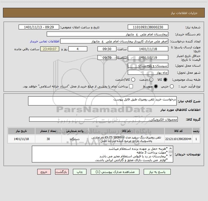
Task: Open مشاهده مدارک پیوستی (1) attachments
Action: tap(115, 172)
